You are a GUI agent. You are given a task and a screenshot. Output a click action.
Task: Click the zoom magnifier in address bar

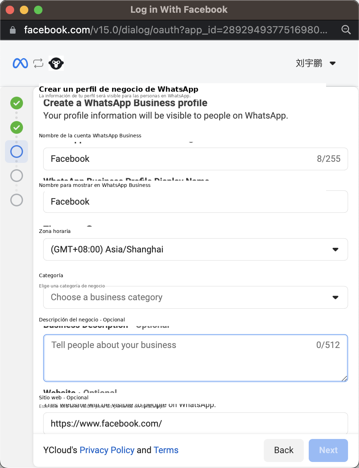coord(346,30)
